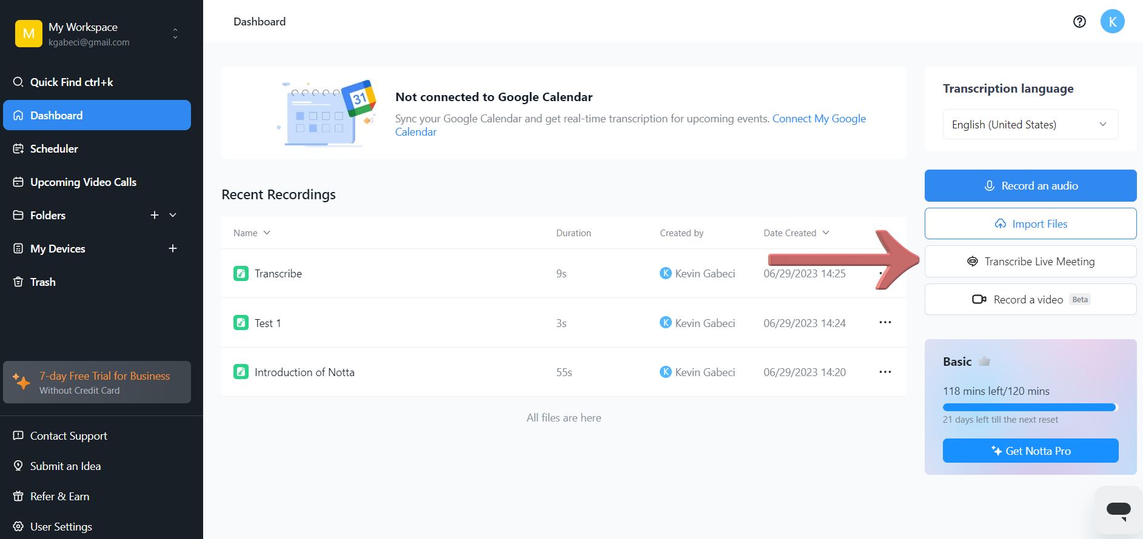Go to Dashboard in the sidebar
1143x539 pixels.
click(97, 115)
